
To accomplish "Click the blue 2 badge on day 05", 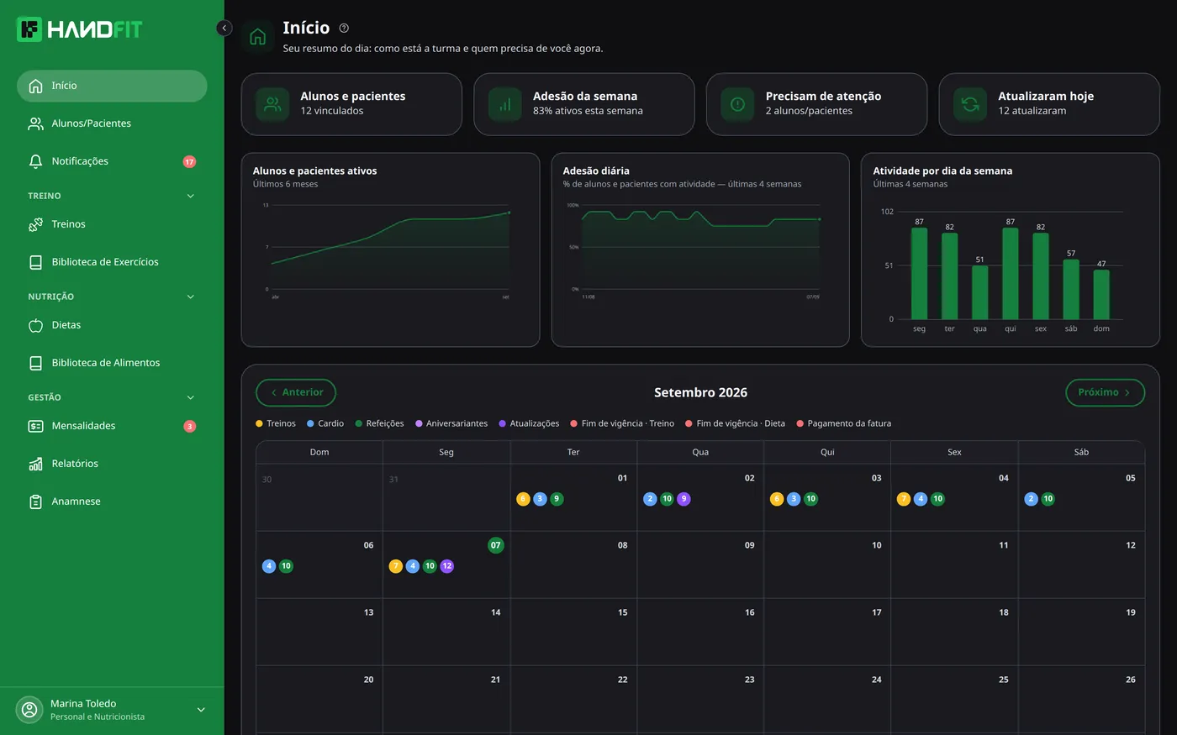I will coord(1031,499).
